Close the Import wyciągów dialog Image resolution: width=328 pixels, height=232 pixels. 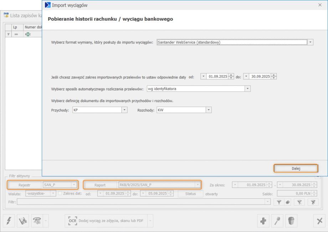tap(319, 5)
